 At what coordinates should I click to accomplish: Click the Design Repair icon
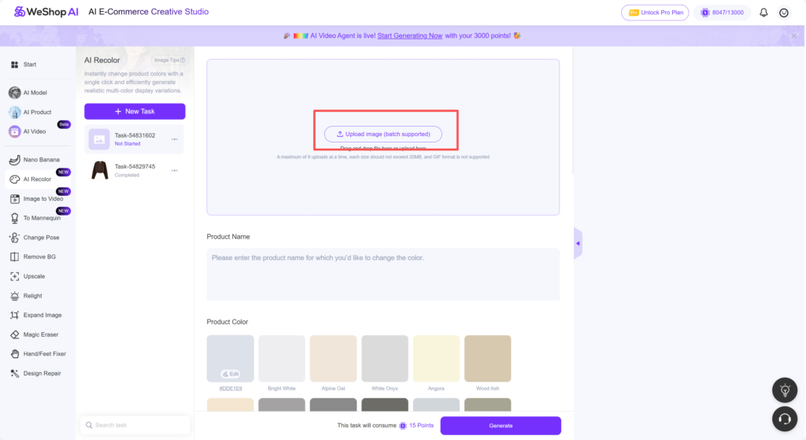[x=14, y=373]
